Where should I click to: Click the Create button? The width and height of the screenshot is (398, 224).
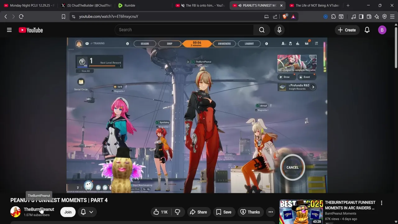[x=347, y=30]
